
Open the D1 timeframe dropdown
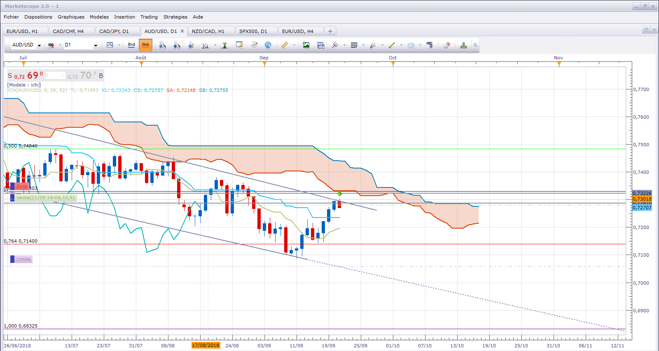[96, 45]
